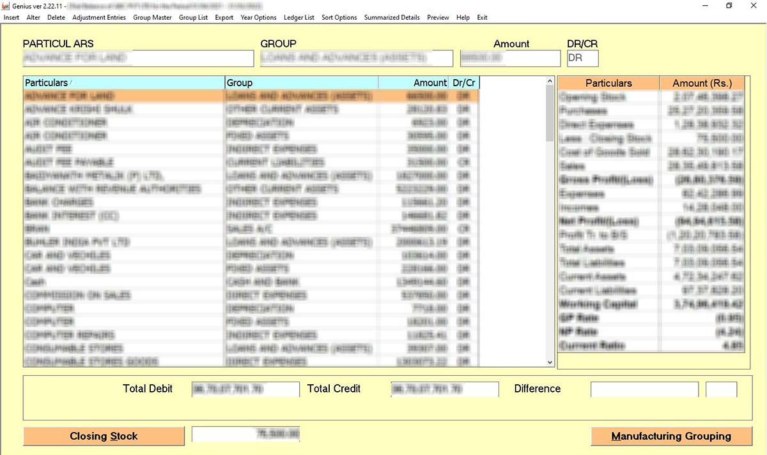767x455 pixels.
Task: Click the Closing Stock button
Action: [x=103, y=436]
